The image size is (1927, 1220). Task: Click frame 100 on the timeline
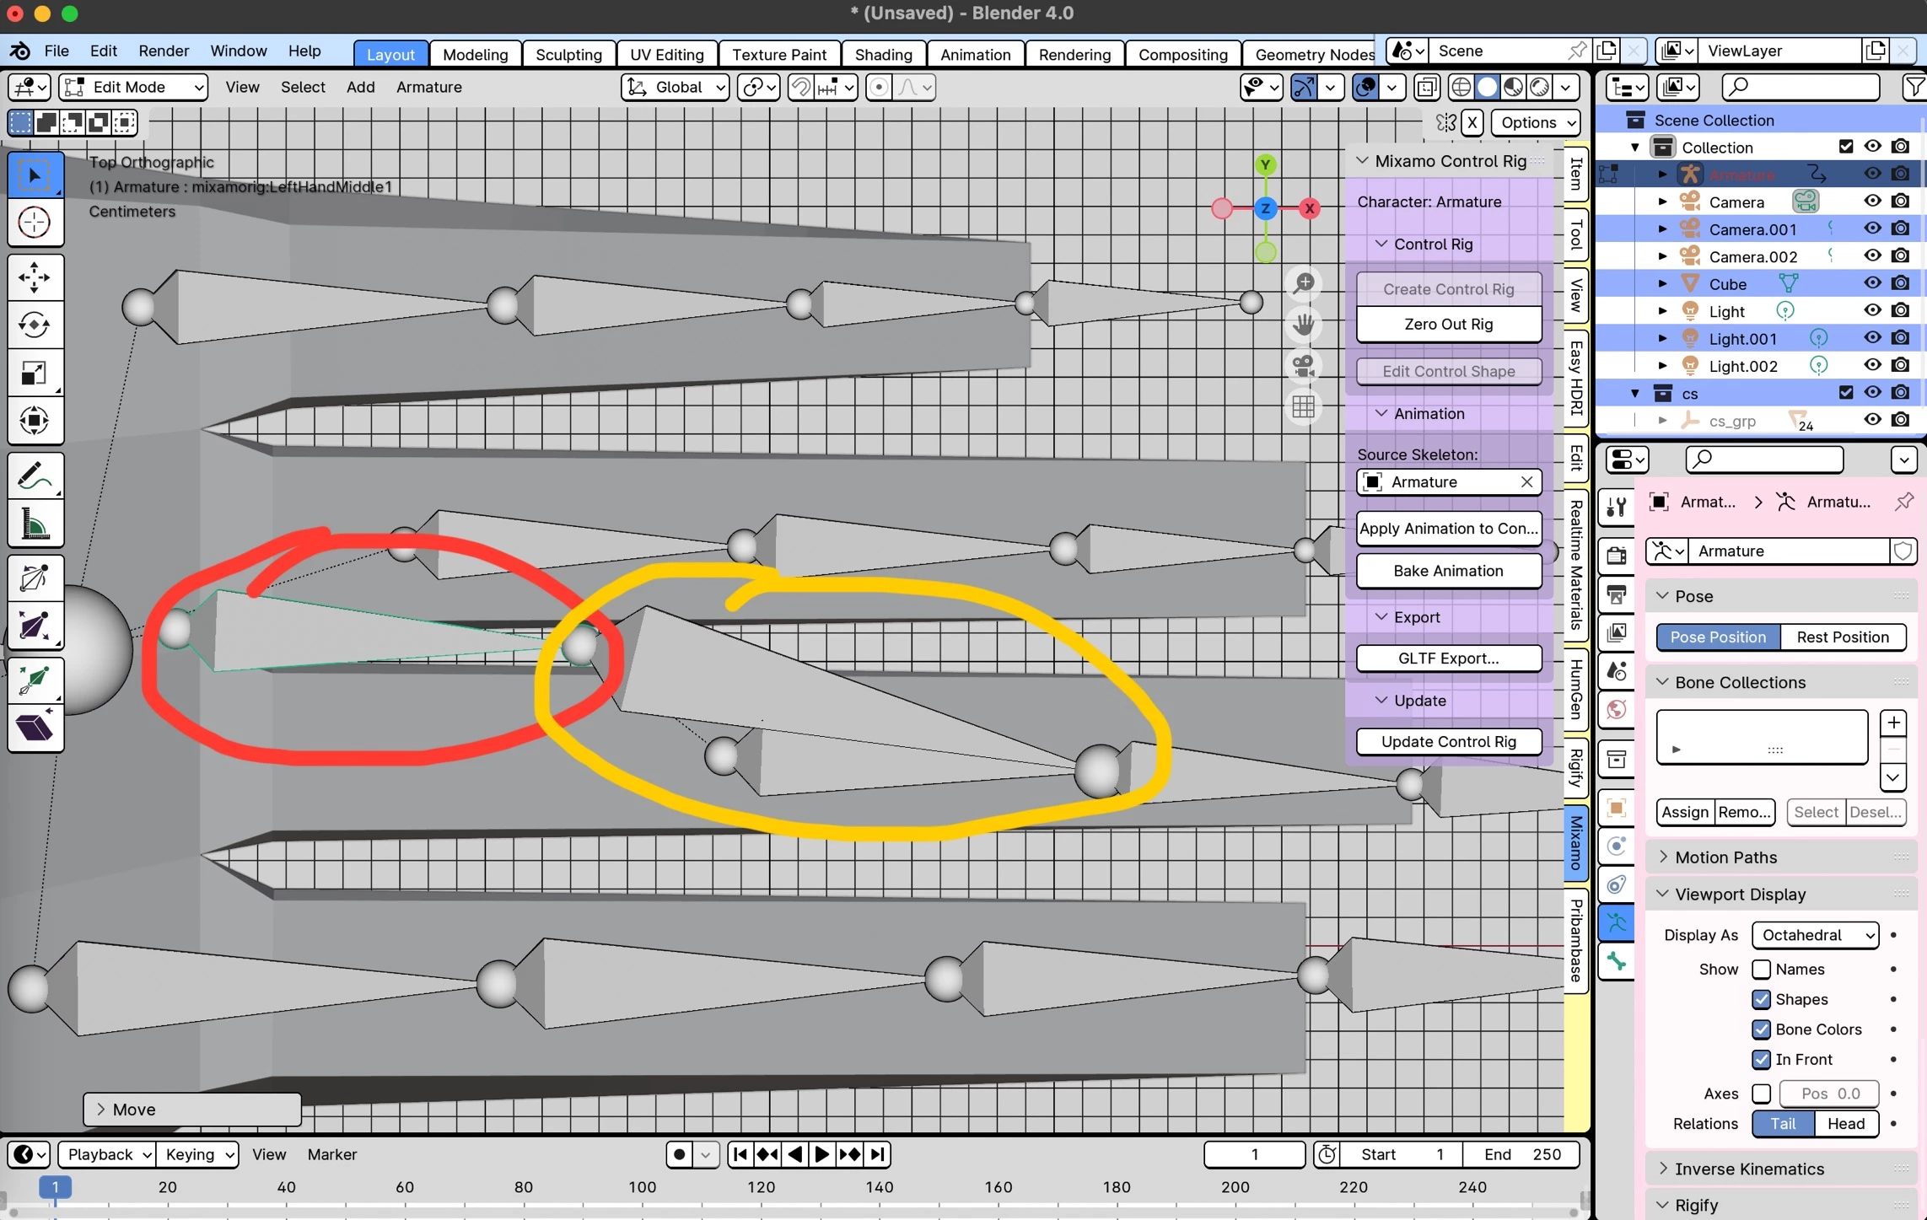point(642,1187)
